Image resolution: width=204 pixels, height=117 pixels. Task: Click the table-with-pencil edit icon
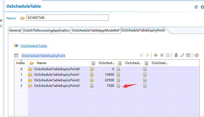(188, 55)
